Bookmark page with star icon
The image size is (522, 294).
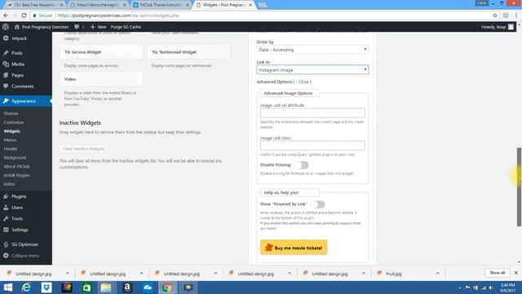click(x=495, y=16)
